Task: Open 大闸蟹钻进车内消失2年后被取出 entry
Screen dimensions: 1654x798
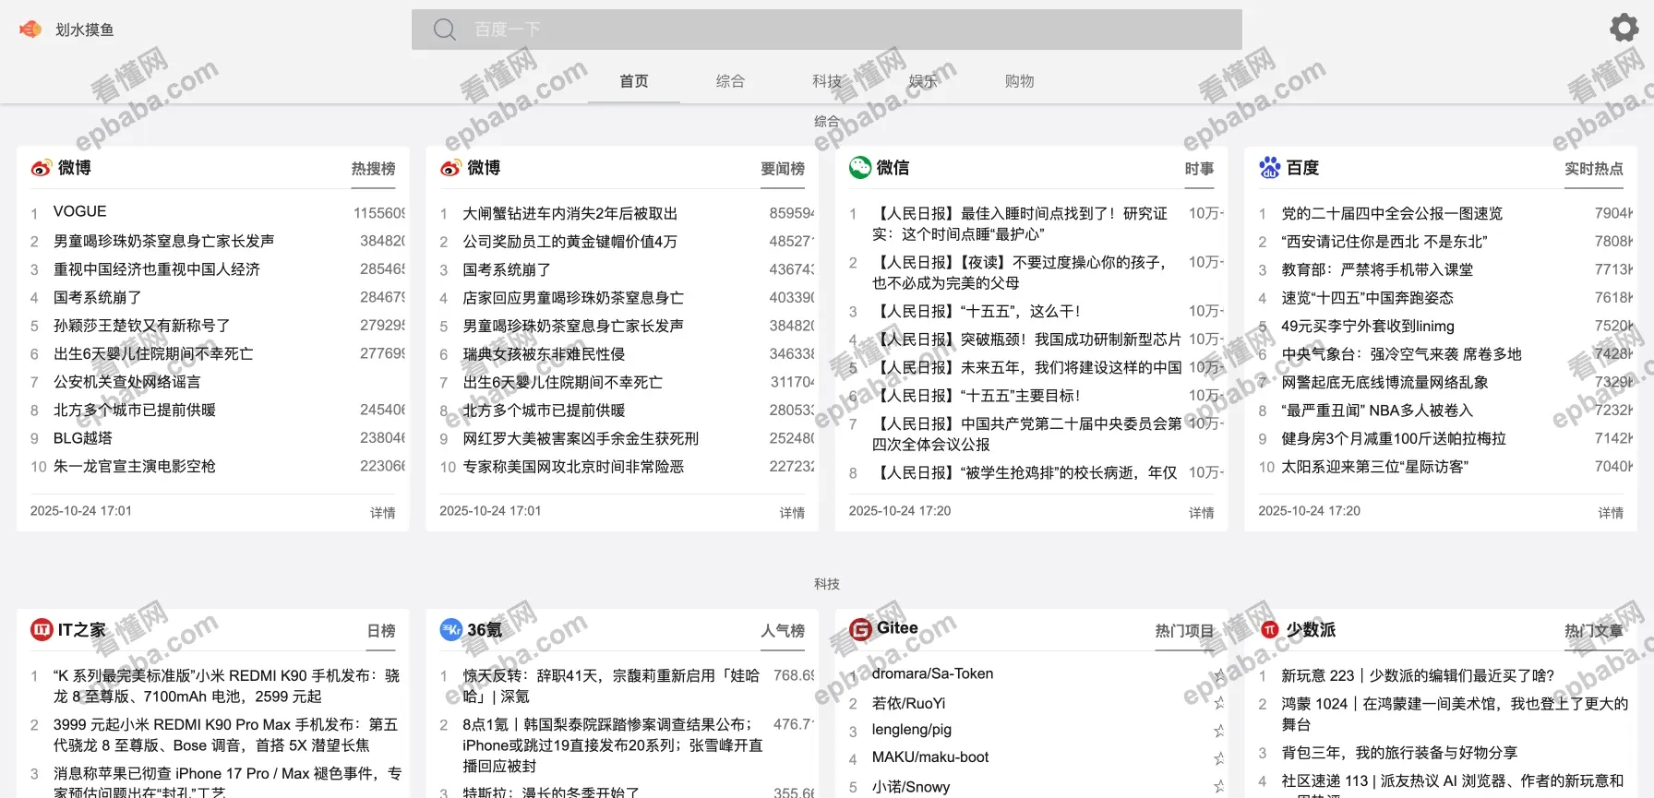Action: 570,213
